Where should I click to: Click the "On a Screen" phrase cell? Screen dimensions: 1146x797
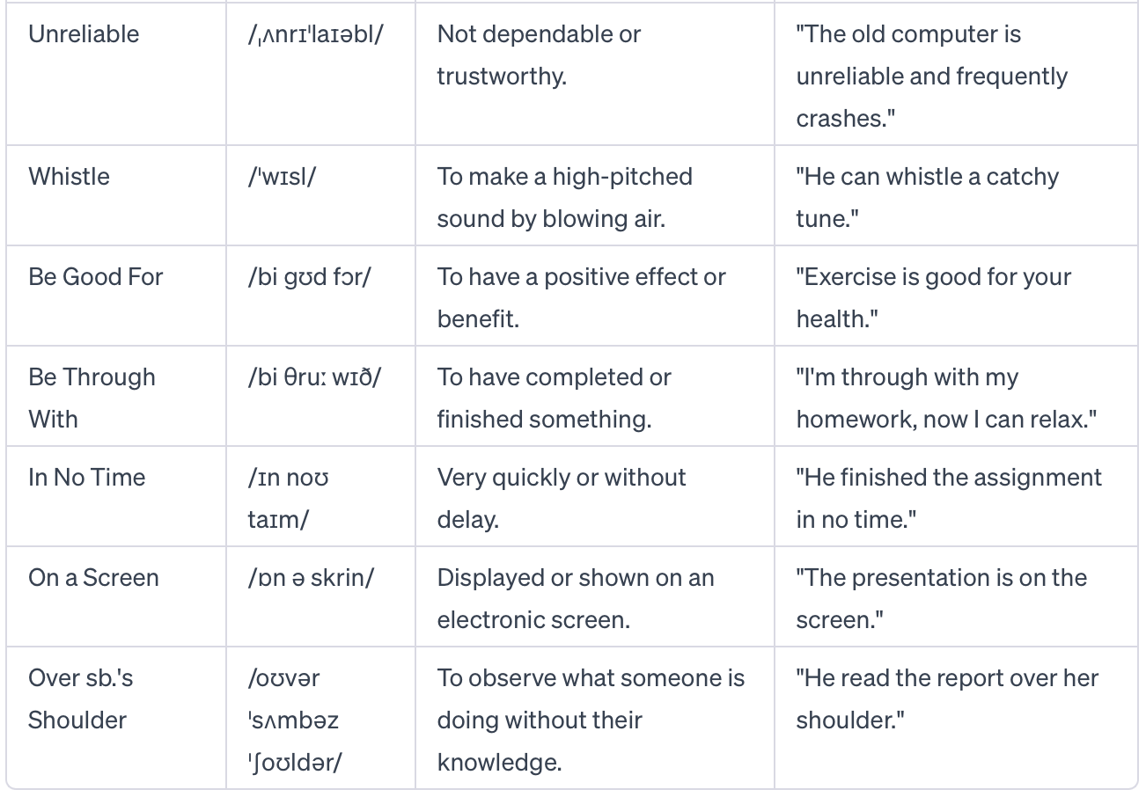tap(93, 577)
